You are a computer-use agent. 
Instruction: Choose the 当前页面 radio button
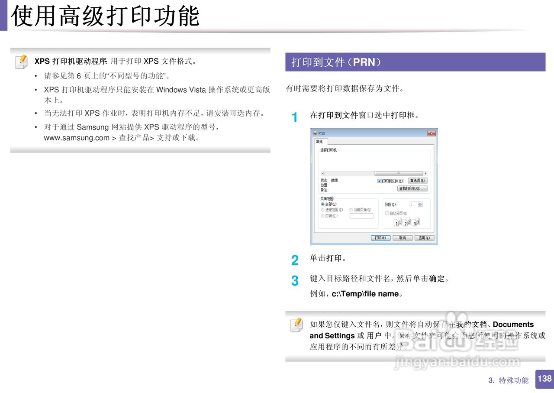tap(351, 210)
